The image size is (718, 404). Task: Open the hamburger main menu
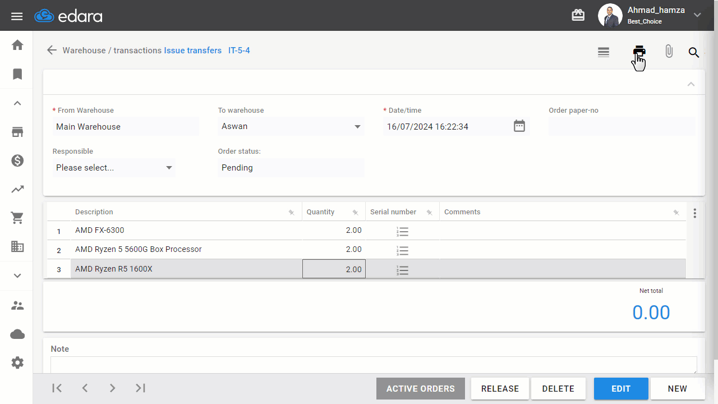17,16
